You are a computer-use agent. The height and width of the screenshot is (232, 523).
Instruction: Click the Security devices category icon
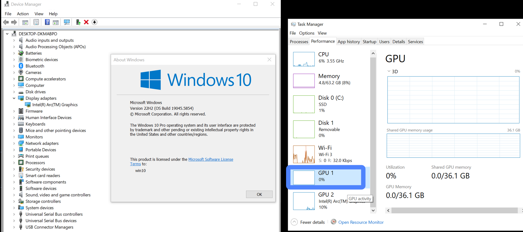(x=21, y=169)
